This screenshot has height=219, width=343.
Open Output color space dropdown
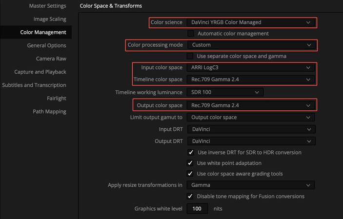click(251, 105)
